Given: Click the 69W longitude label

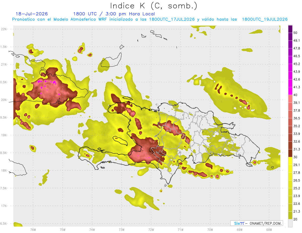Looking at the screenshot, I should (x=239, y=229).
